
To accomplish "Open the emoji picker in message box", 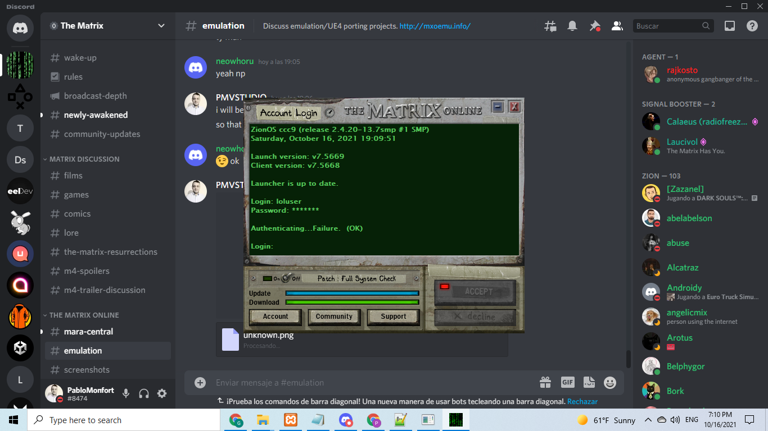I will [610, 383].
